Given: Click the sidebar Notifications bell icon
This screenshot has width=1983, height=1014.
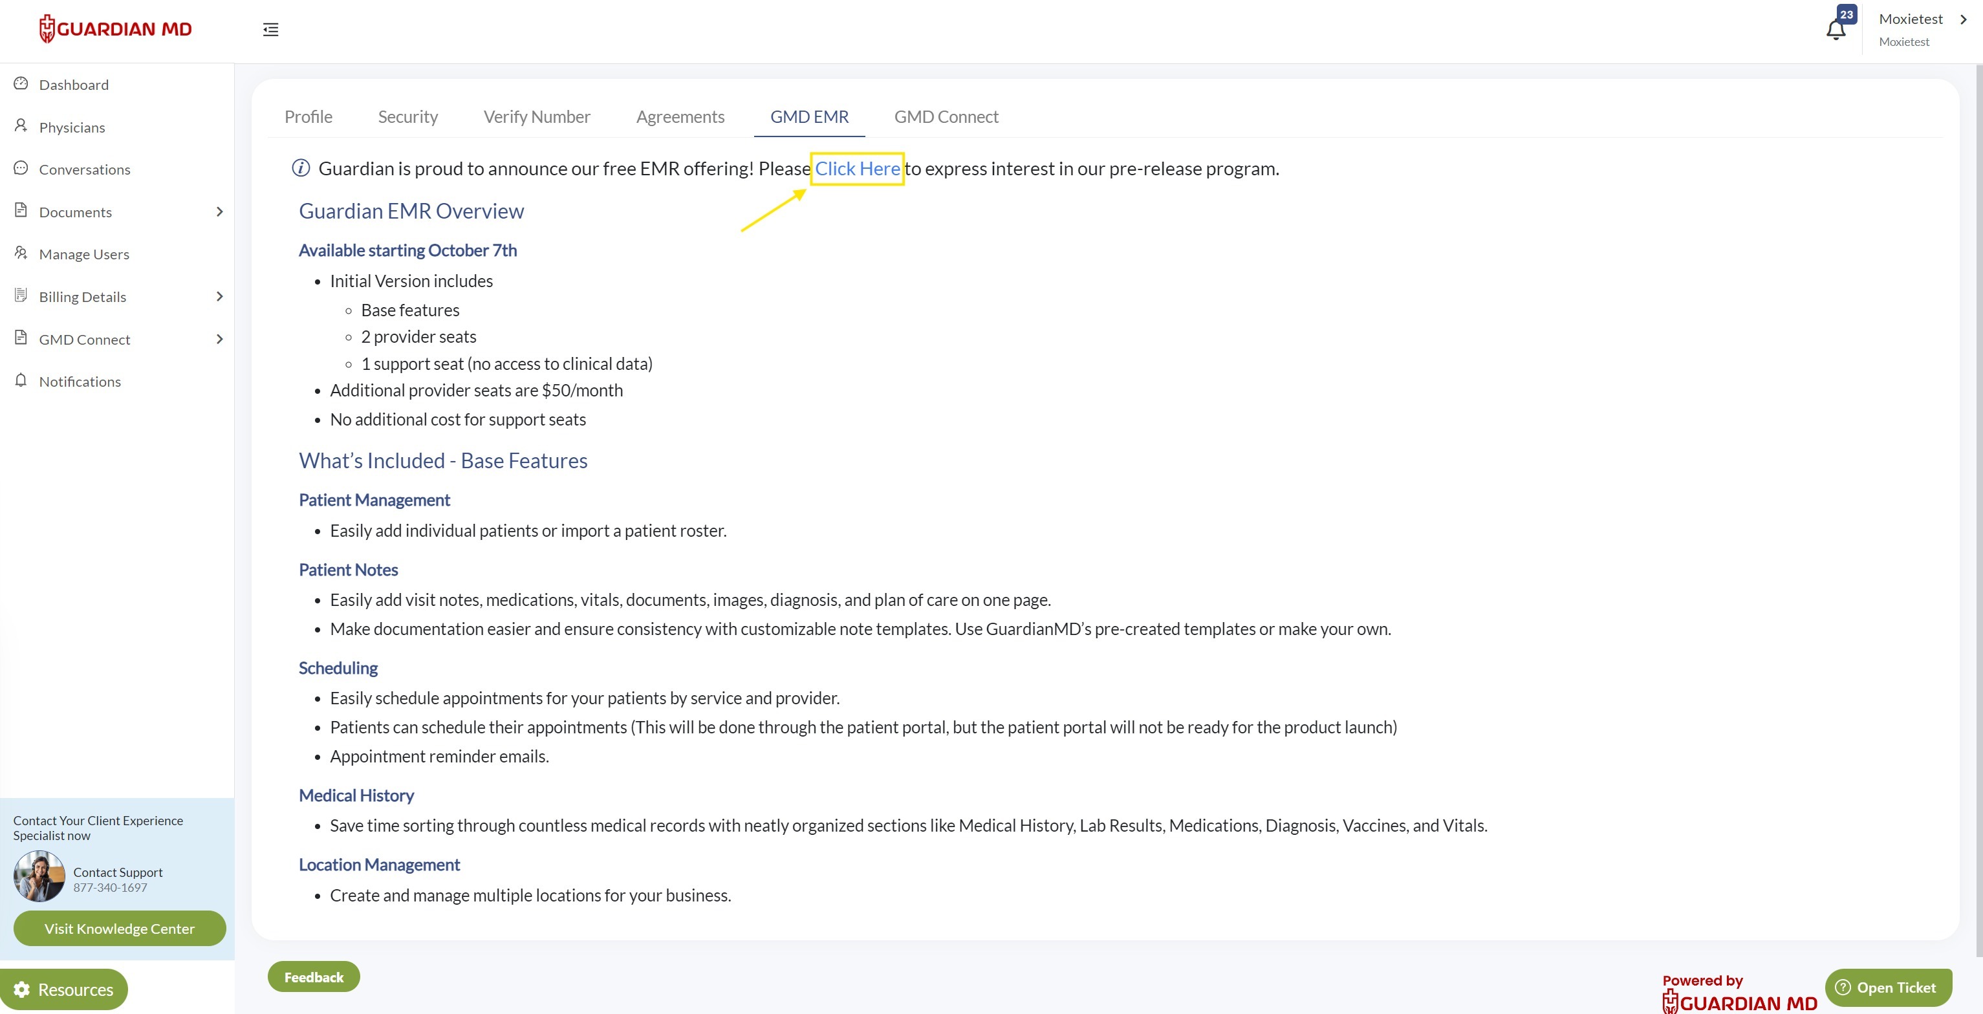Looking at the screenshot, I should [21, 380].
